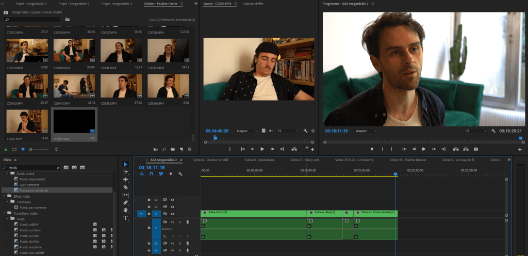The height and width of the screenshot is (256, 528).
Task: Select the Pen tool
Action: (x=125, y=202)
